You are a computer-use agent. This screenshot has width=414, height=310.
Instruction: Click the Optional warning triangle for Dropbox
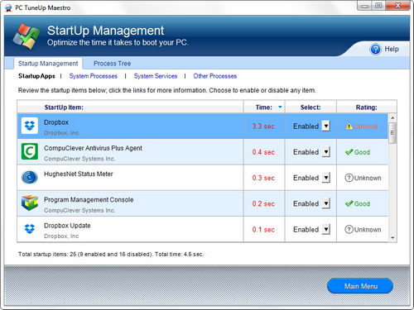click(x=349, y=126)
